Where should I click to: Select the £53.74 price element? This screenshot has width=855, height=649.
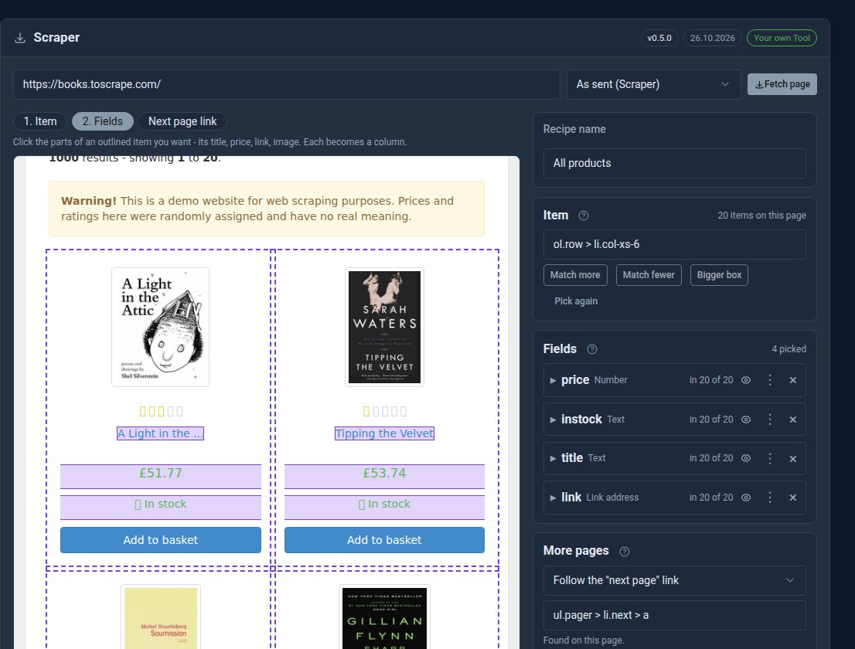click(x=384, y=476)
